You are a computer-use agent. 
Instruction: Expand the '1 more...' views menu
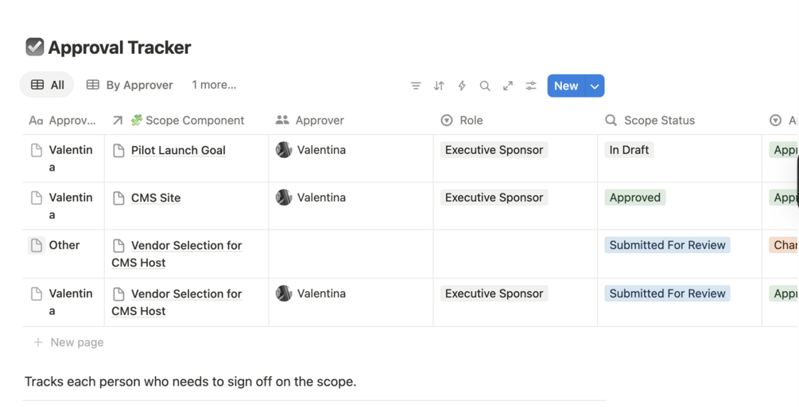(214, 85)
